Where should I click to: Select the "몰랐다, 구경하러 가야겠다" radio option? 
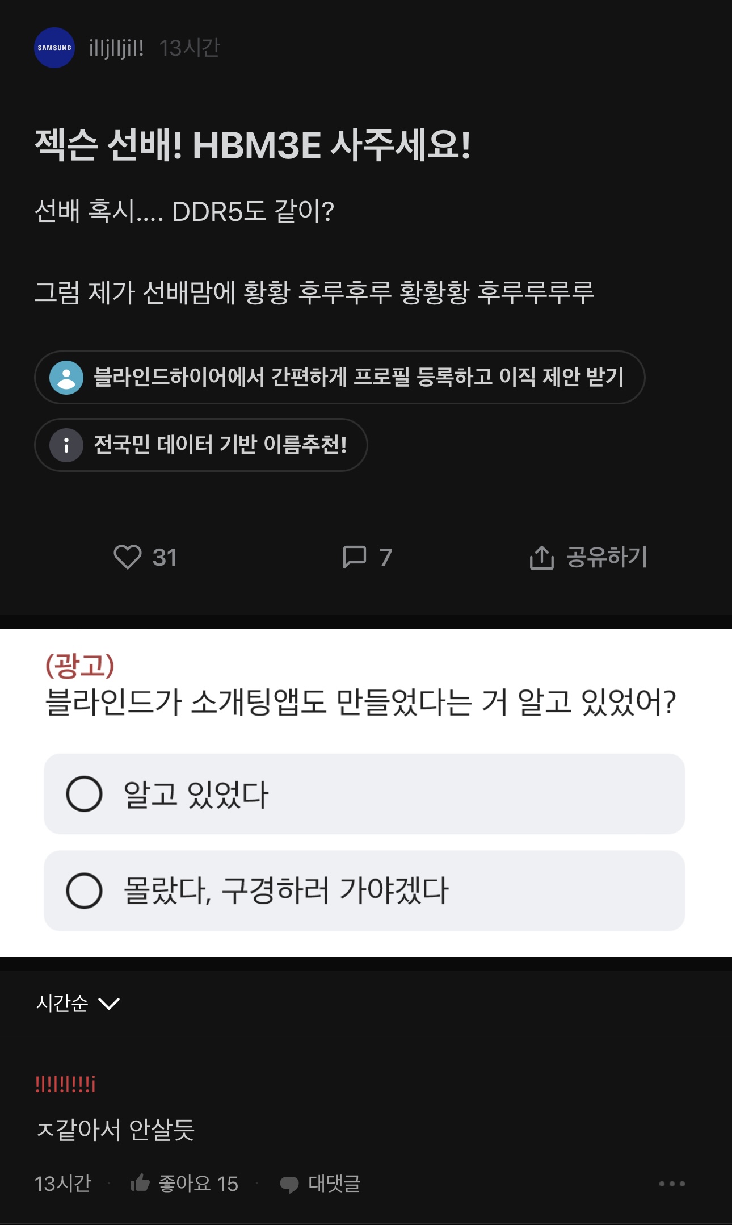(85, 890)
